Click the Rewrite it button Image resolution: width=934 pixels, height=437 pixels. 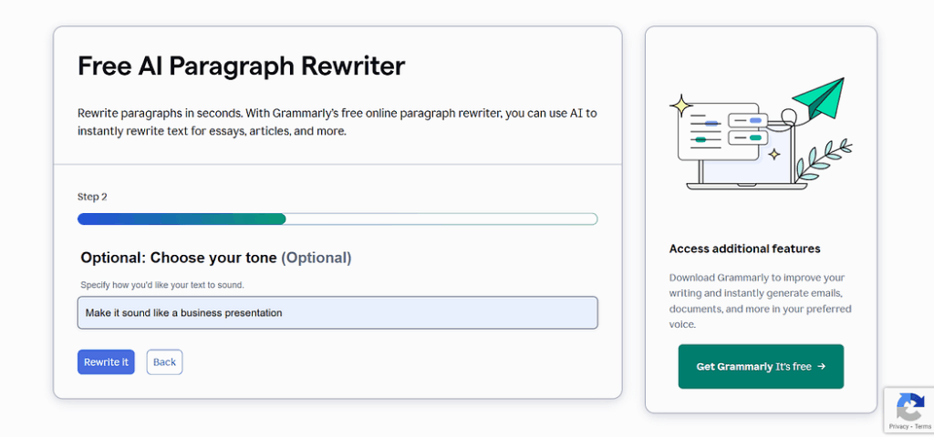click(x=106, y=362)
